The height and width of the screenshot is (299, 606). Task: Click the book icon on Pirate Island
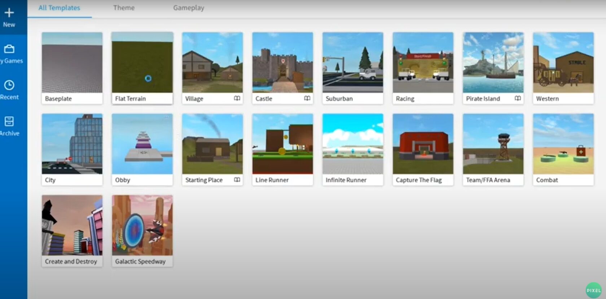518,98
